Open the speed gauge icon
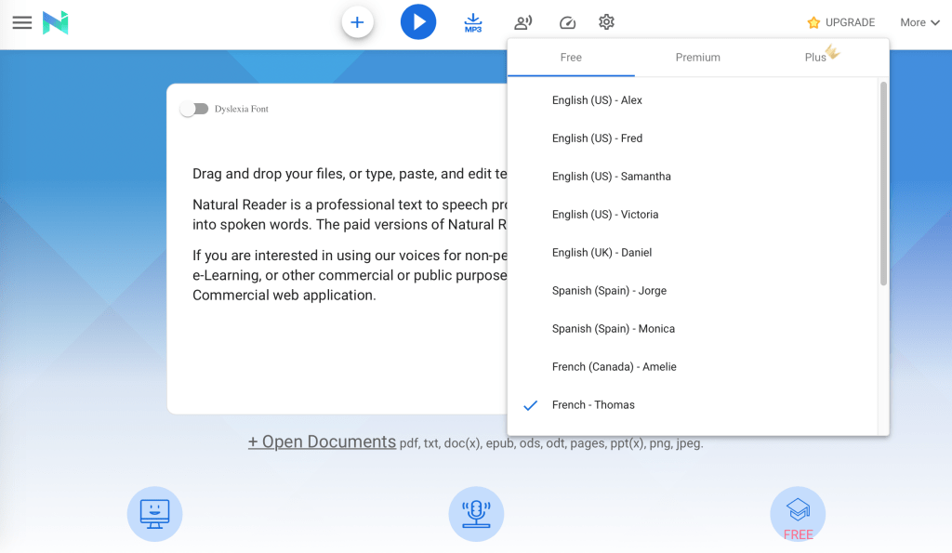This screenshot has width=952, height=553. 567,22
